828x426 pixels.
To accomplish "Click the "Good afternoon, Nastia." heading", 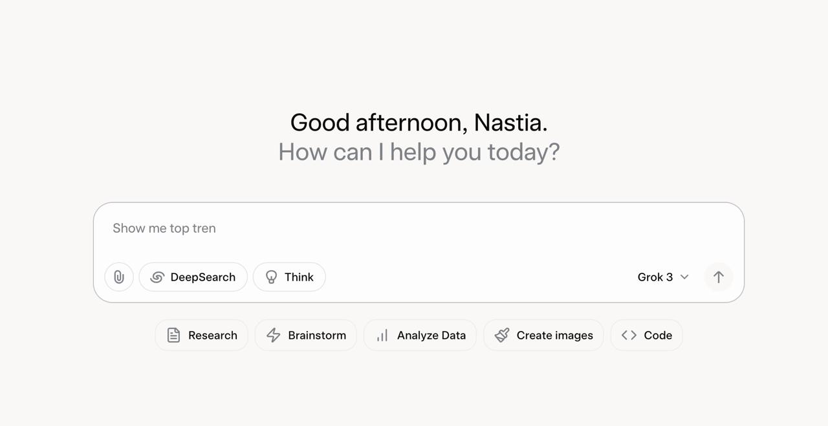I will click(419, 123).
